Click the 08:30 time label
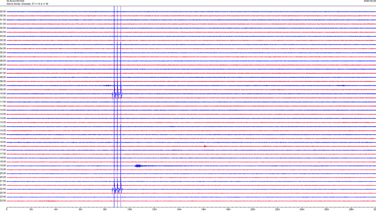 pyautogui.click(x=3, y=81)
